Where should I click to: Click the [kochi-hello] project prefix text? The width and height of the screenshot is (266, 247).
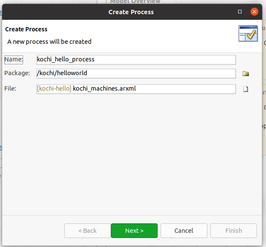coord(54,88)
